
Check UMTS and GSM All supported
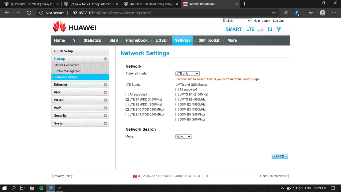coord(177,89)
